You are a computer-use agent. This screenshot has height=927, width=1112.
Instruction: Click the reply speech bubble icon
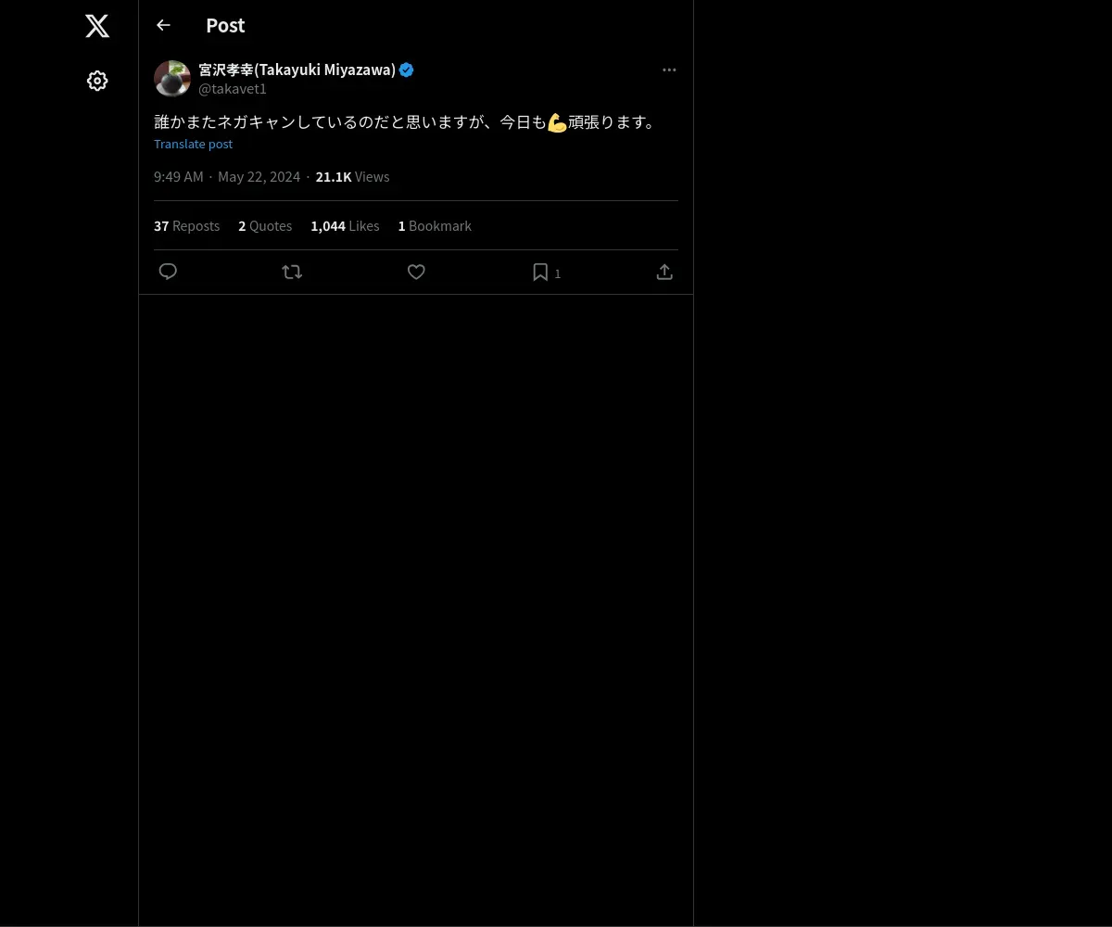point(168,272)
